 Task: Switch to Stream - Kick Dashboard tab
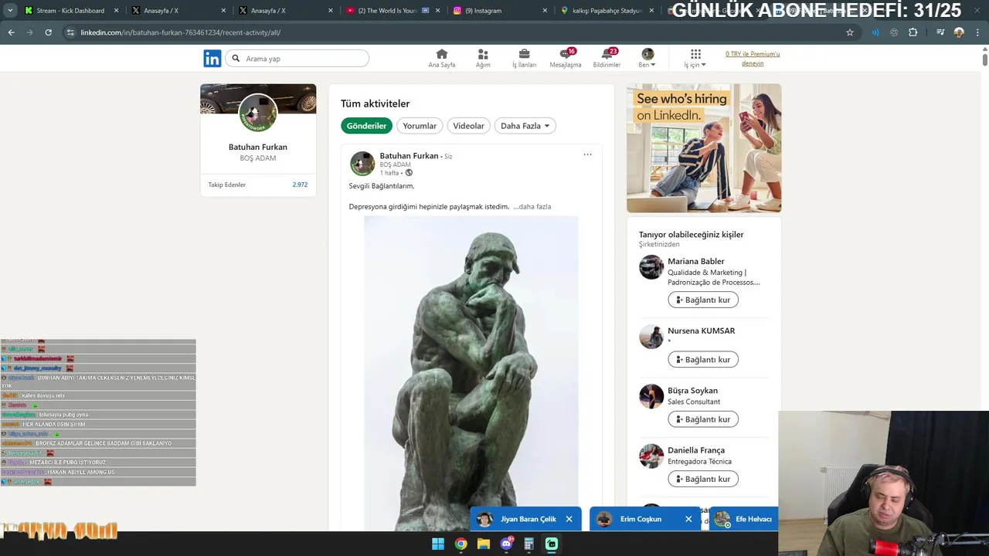point(70,11)
